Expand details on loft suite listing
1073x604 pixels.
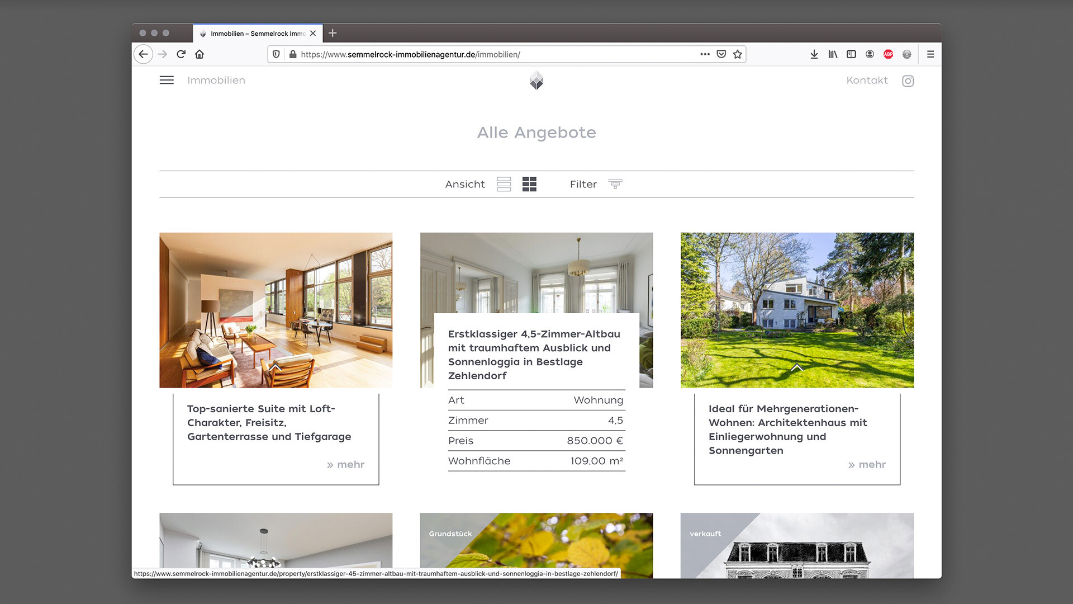pyautogui.click(x=275, y=367)
